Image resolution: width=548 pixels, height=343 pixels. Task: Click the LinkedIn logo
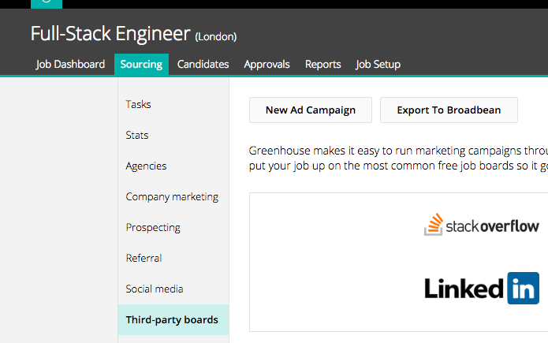point(482,288)
